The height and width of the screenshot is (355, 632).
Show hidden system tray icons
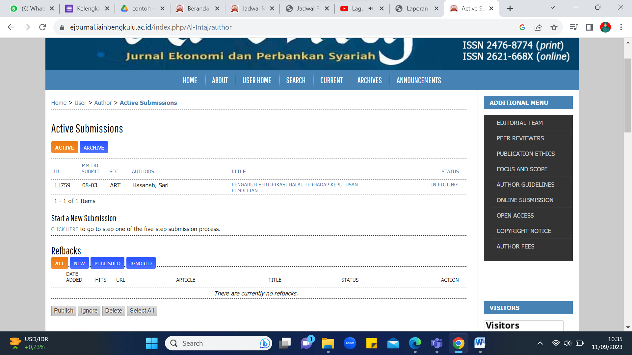point(540,343)
